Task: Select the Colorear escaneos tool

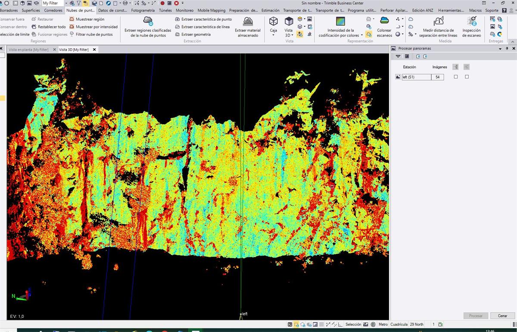Action: 384,21
